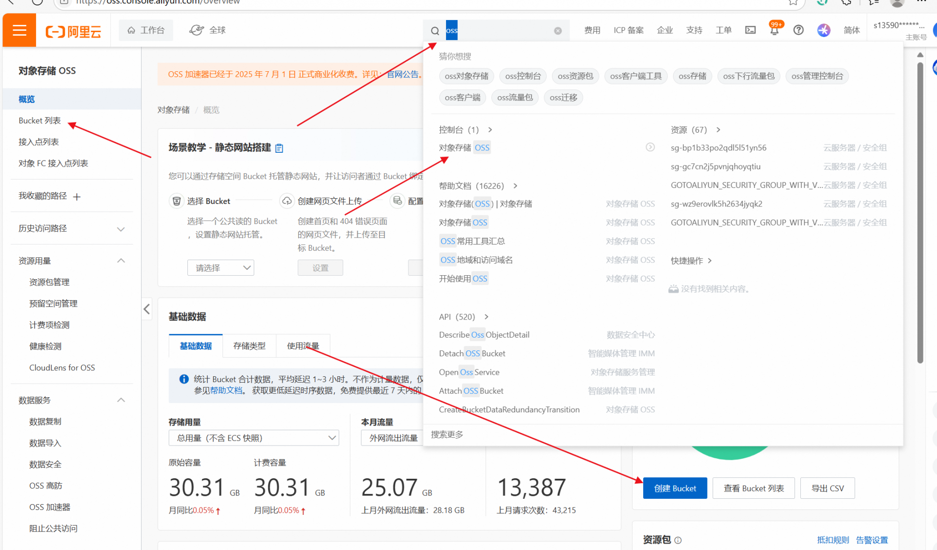Click the Aliyun logo
Image resolution: width=937 pixels, height=550 pixels.
tap(73, 31)
